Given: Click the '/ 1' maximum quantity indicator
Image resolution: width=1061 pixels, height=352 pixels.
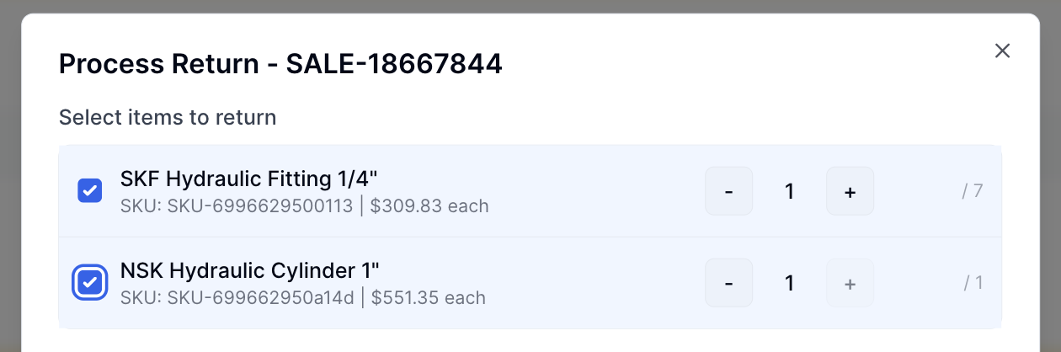Looking at the screenshot, I should click(x=973, y=283).
